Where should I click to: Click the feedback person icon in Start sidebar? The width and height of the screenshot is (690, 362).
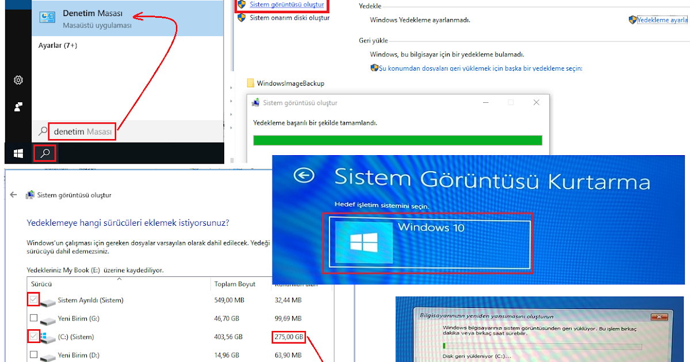(x=18, y=107)
